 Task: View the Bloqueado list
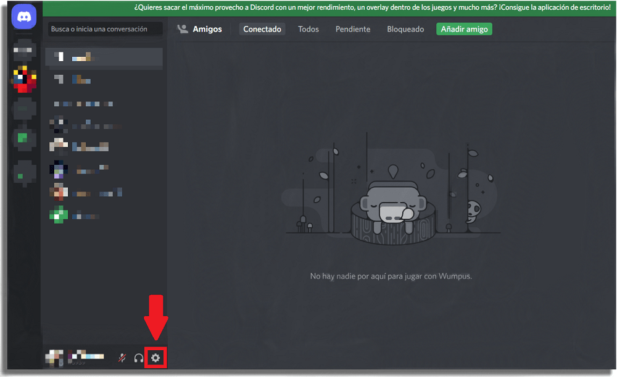pyautogui.click(x=405, y=28)
